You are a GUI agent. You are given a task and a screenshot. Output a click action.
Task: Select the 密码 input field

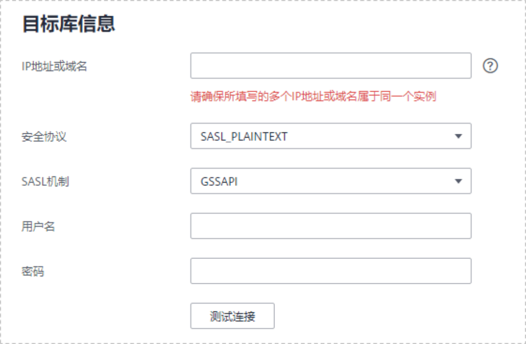pos(330,271)
